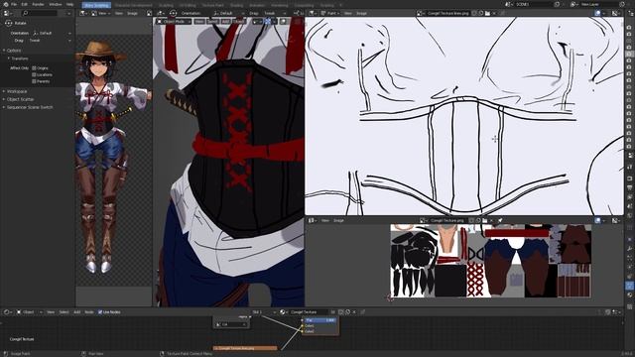Image resolution: width=635 pixels, height=357 pixels.
Task: Open the Window menu
Action: (56, 4)
